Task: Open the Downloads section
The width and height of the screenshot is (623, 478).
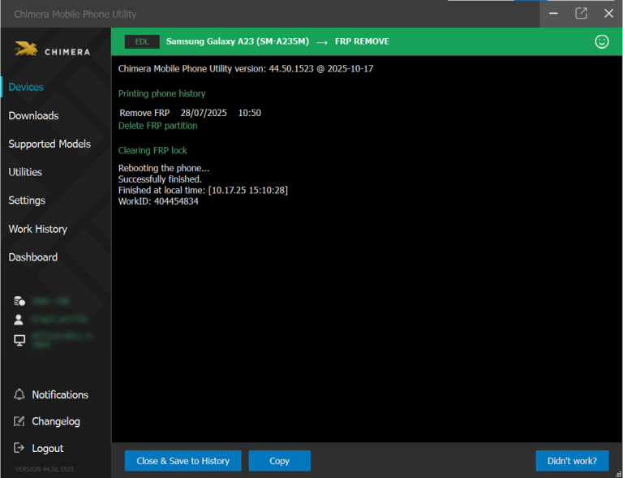Action: click(x=33, y=115)
